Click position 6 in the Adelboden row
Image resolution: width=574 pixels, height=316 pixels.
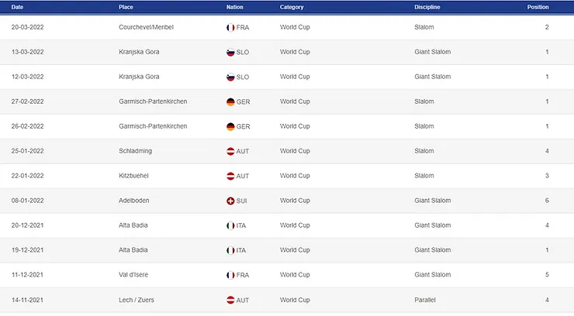coord(547,201)
